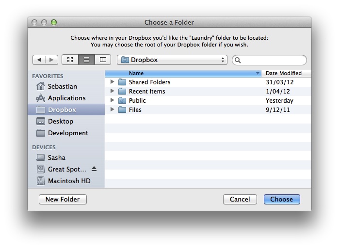This screenshot has width=339, height=249.
Task: Expand the Recent Items folder triangle
Action: click(x=113, y=91)
